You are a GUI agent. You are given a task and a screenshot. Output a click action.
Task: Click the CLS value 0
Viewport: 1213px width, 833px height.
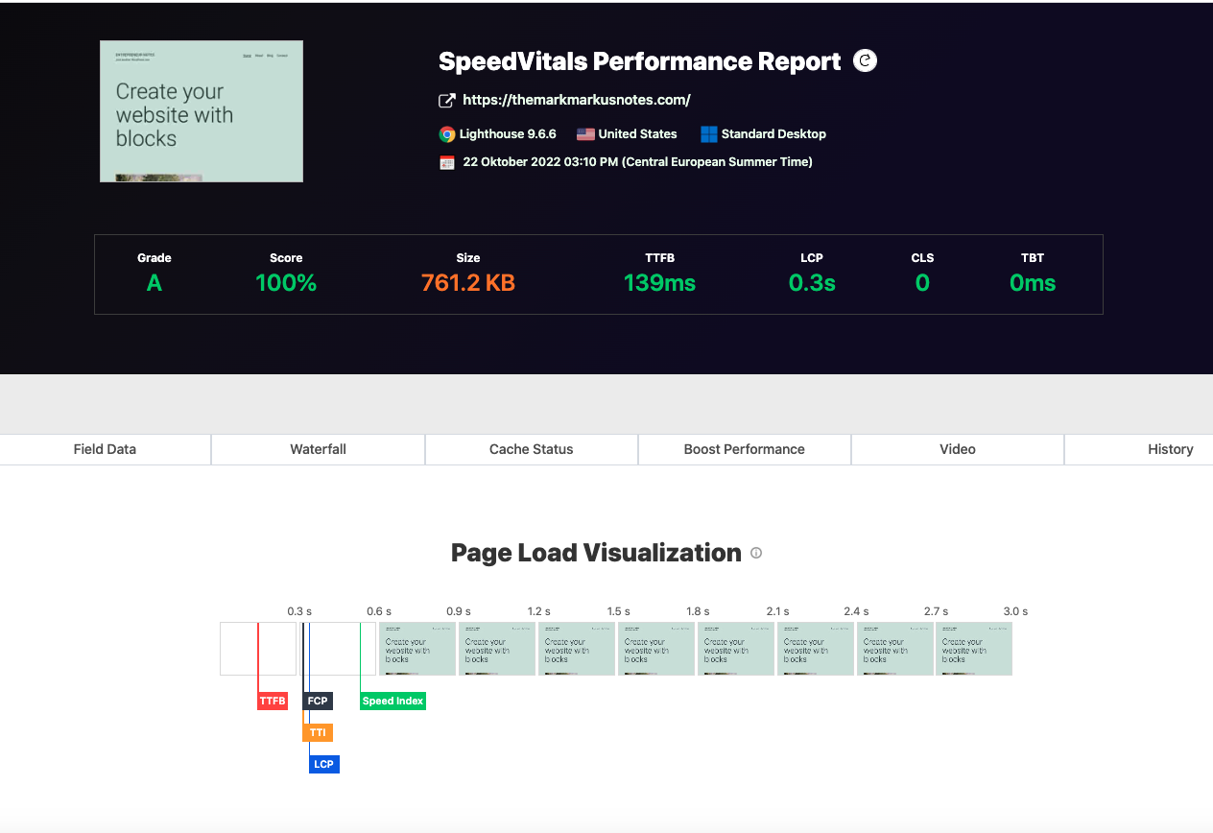[922, 283]
